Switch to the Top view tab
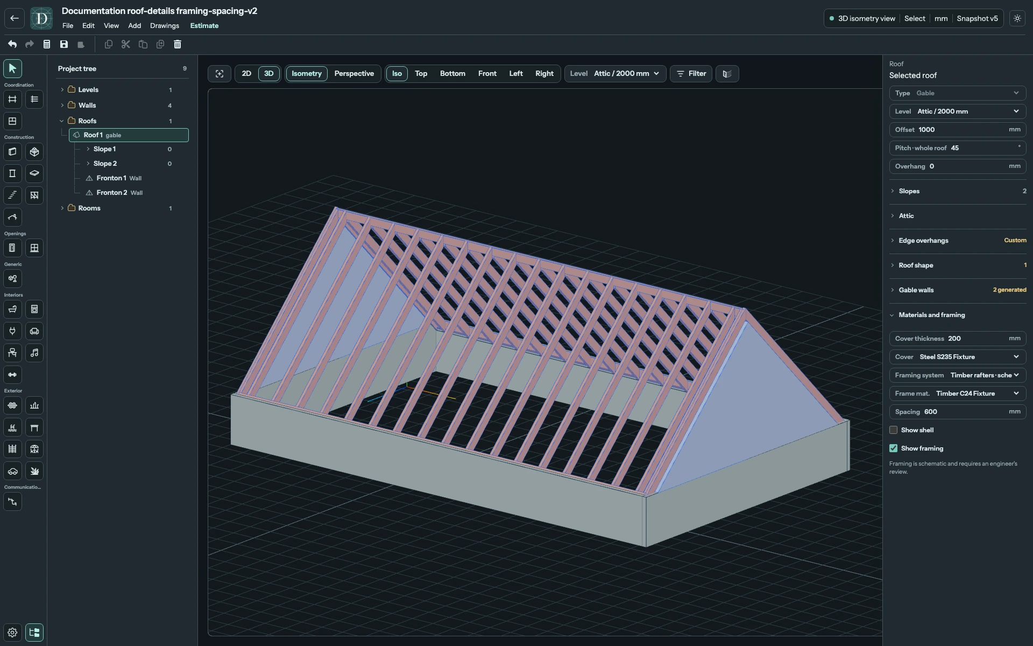 pyautogui.click(x=421, y=74)
